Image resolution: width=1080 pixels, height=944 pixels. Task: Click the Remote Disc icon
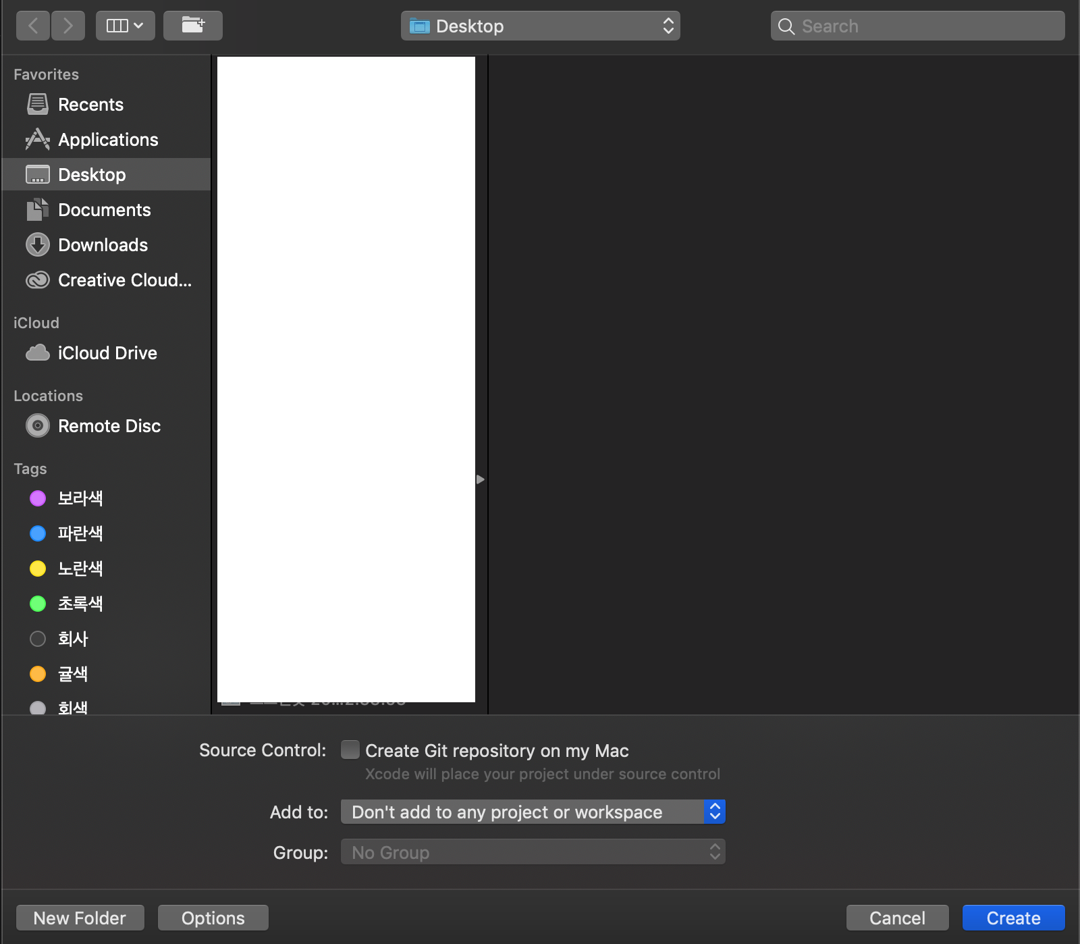pos(38,425)
